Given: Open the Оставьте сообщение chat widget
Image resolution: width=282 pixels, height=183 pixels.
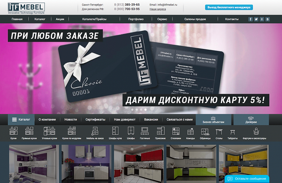Looking at the screenshot, I should 247,179.
